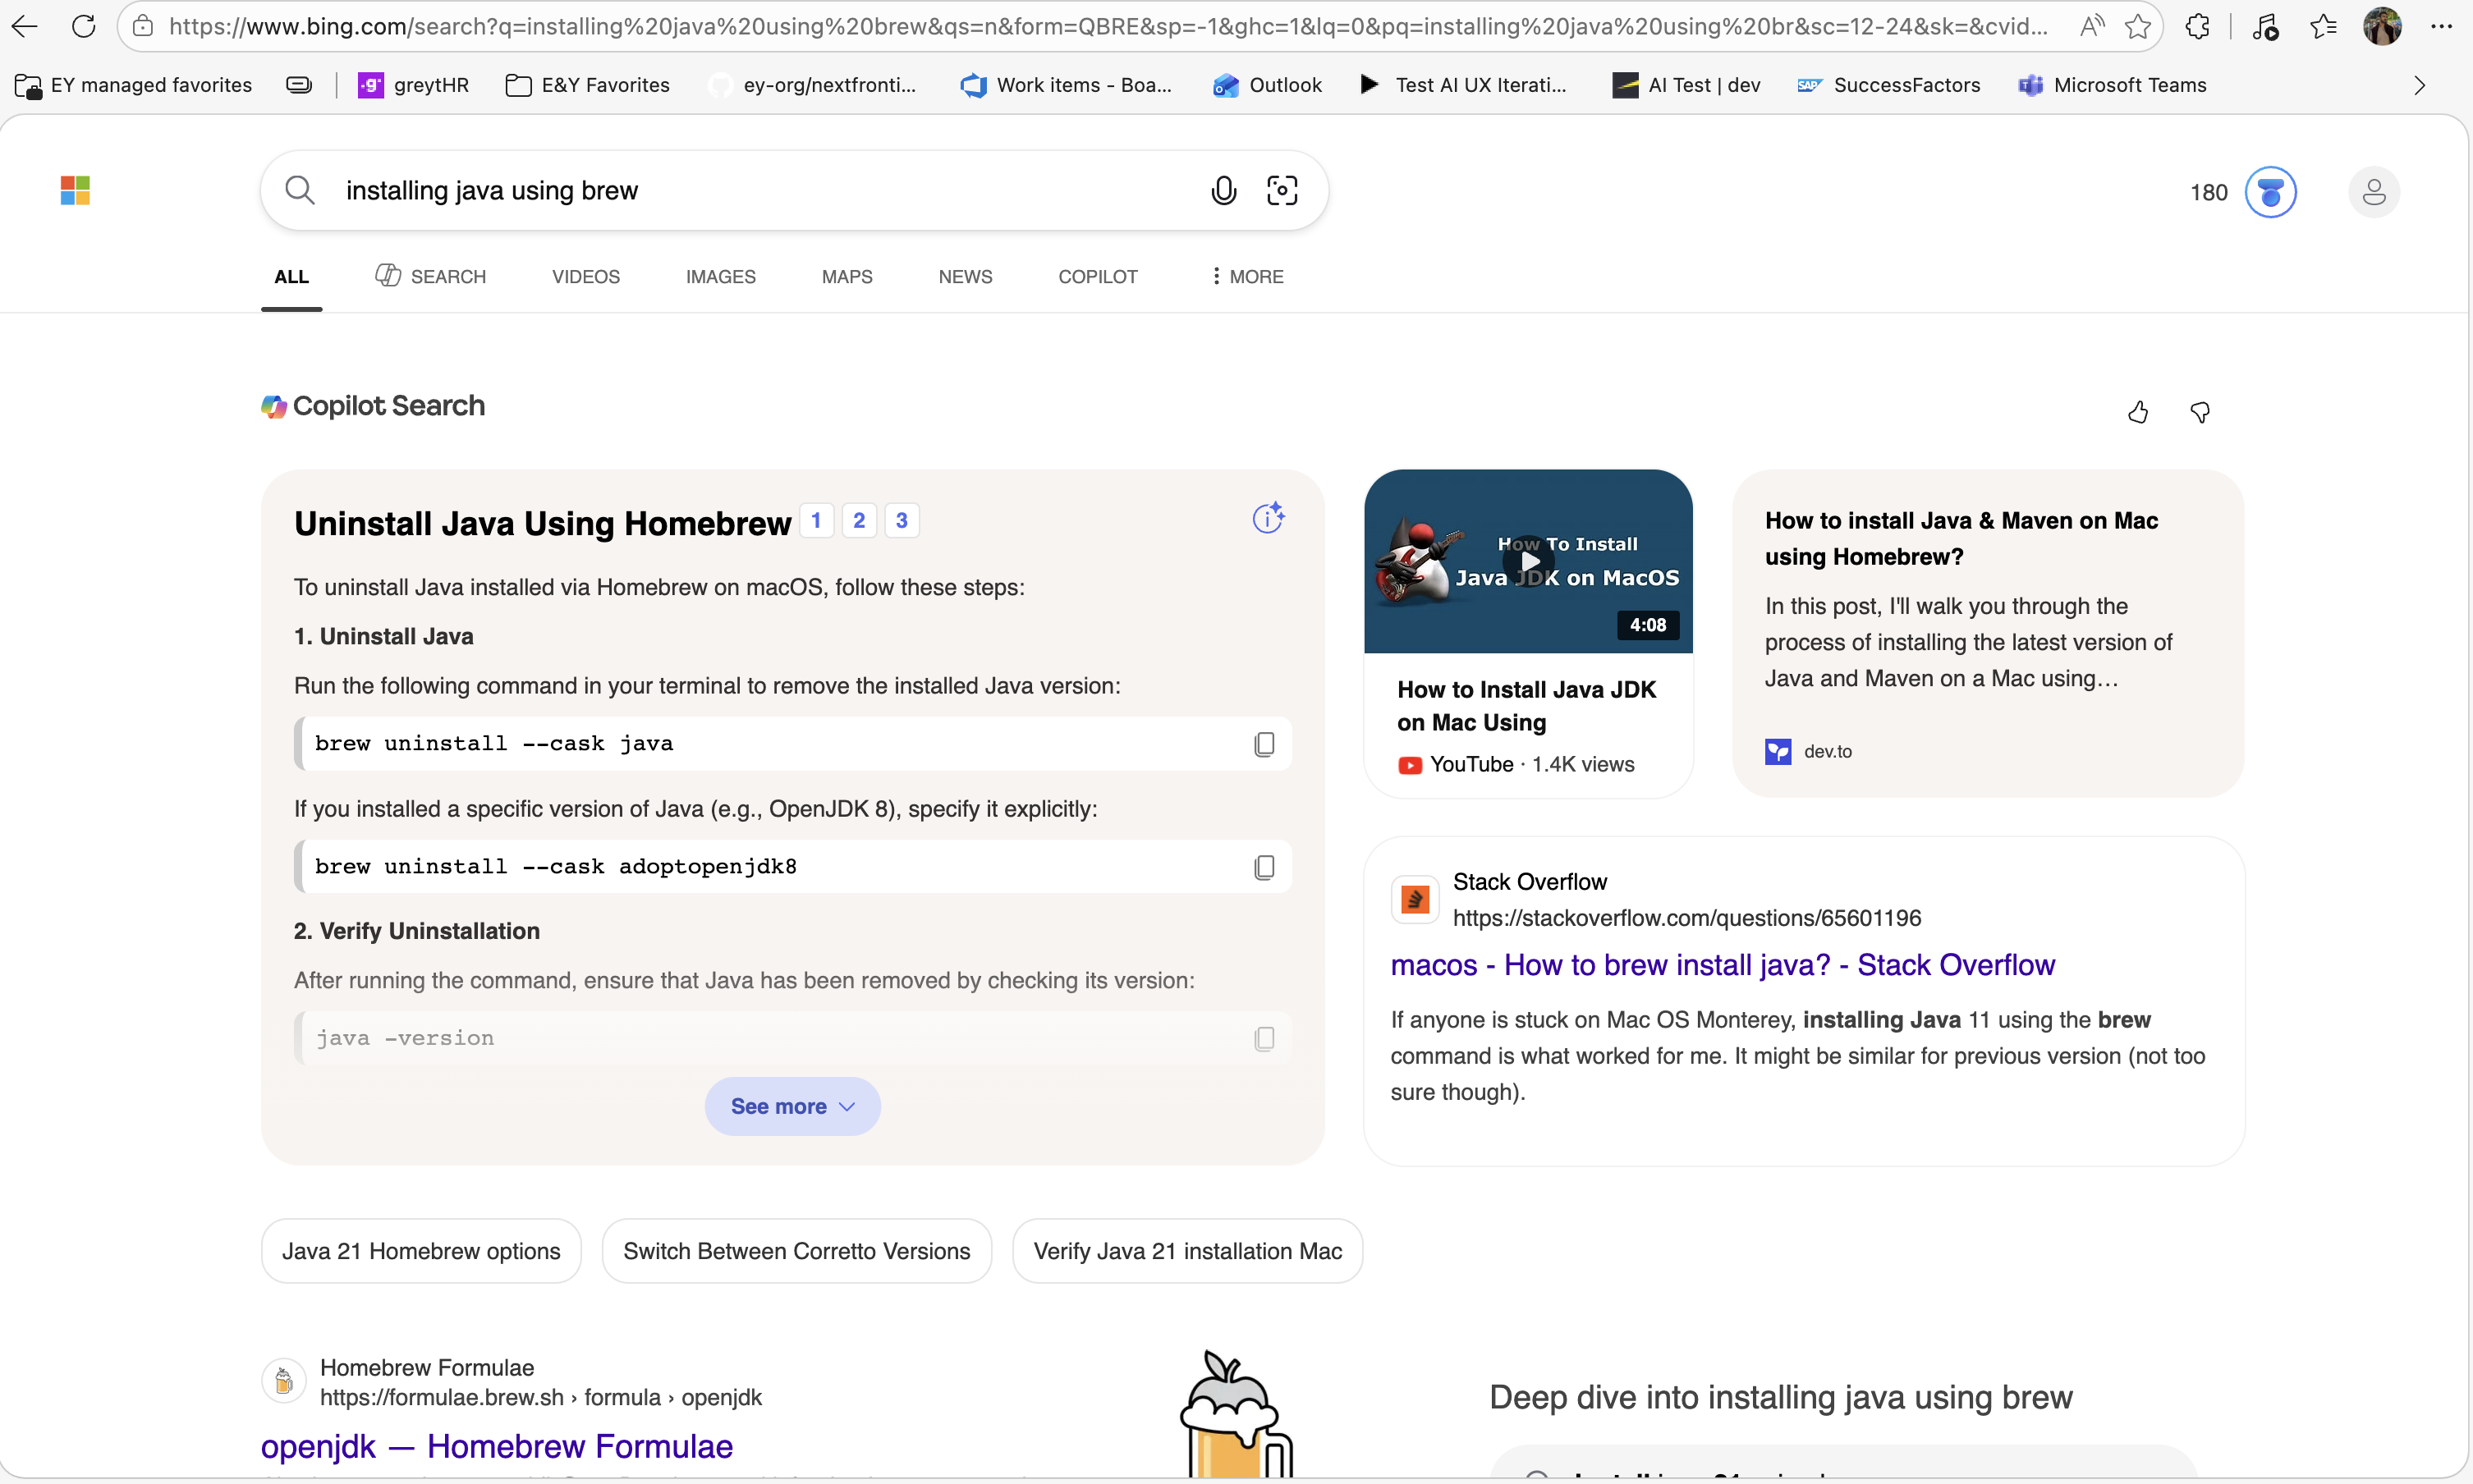Give a thumbs down to Copilot answer
This screenshot has width=2473, height=1484.
click(x=2200, y=412)
